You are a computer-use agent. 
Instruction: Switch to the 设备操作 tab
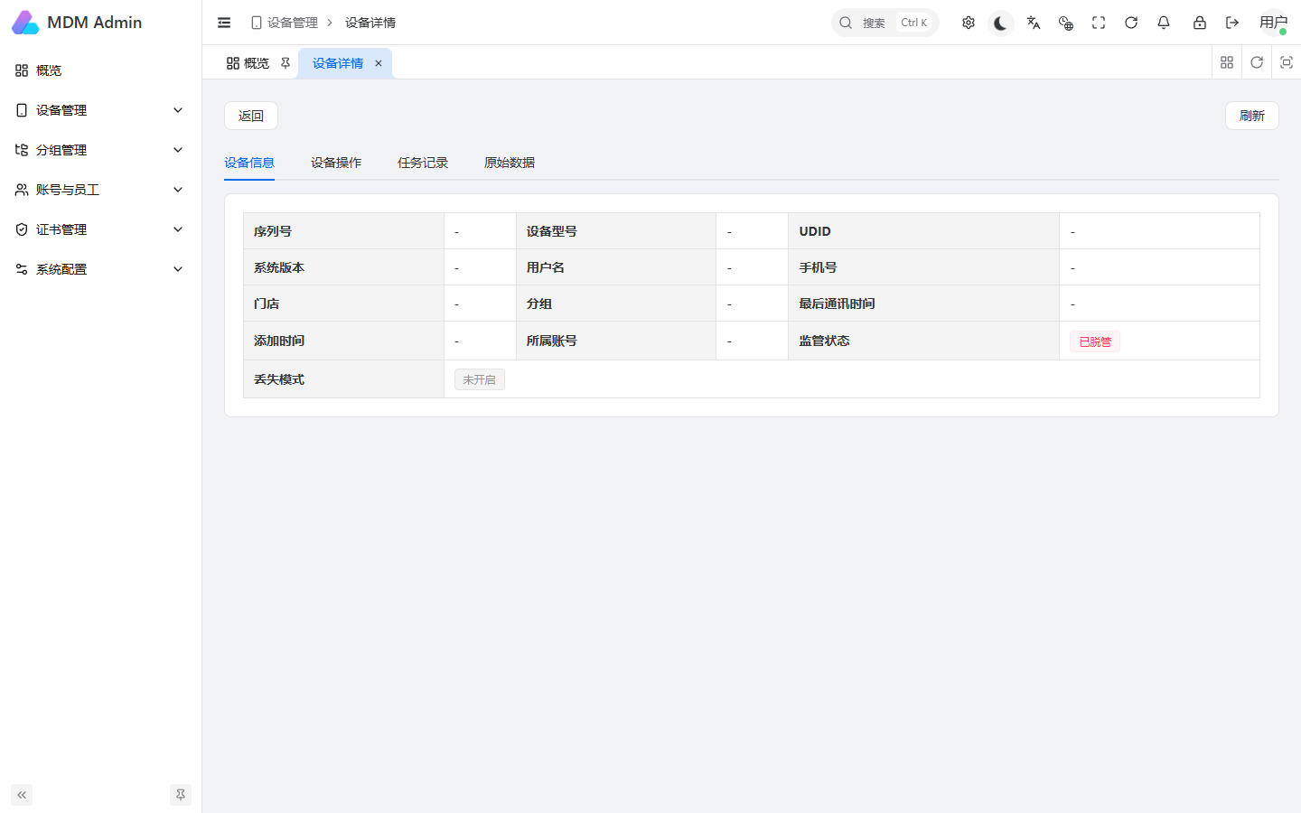[x=336, y=163]
